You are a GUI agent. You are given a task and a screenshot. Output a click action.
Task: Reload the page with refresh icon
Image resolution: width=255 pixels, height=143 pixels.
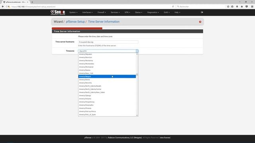173,7
